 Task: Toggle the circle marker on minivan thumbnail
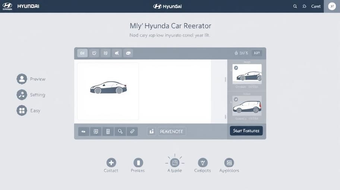pyautogui.click(x=236, y=99)
